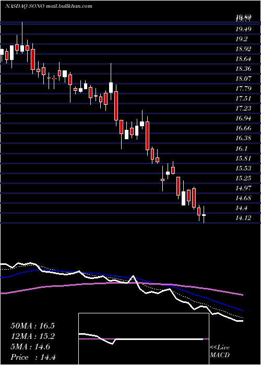This screenshot has height=365, width=261.
Task: Click the MACD inset chart panel
Action: [x=144, y=339]
